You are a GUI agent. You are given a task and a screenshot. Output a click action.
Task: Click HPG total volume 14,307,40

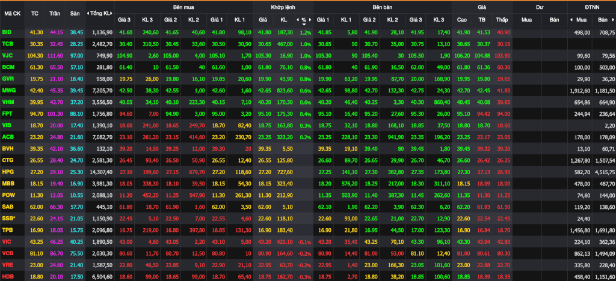click(101, 172)
